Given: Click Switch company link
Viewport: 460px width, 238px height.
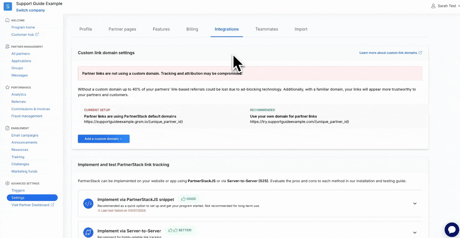Looking at the screenshot, I should 30,10.
